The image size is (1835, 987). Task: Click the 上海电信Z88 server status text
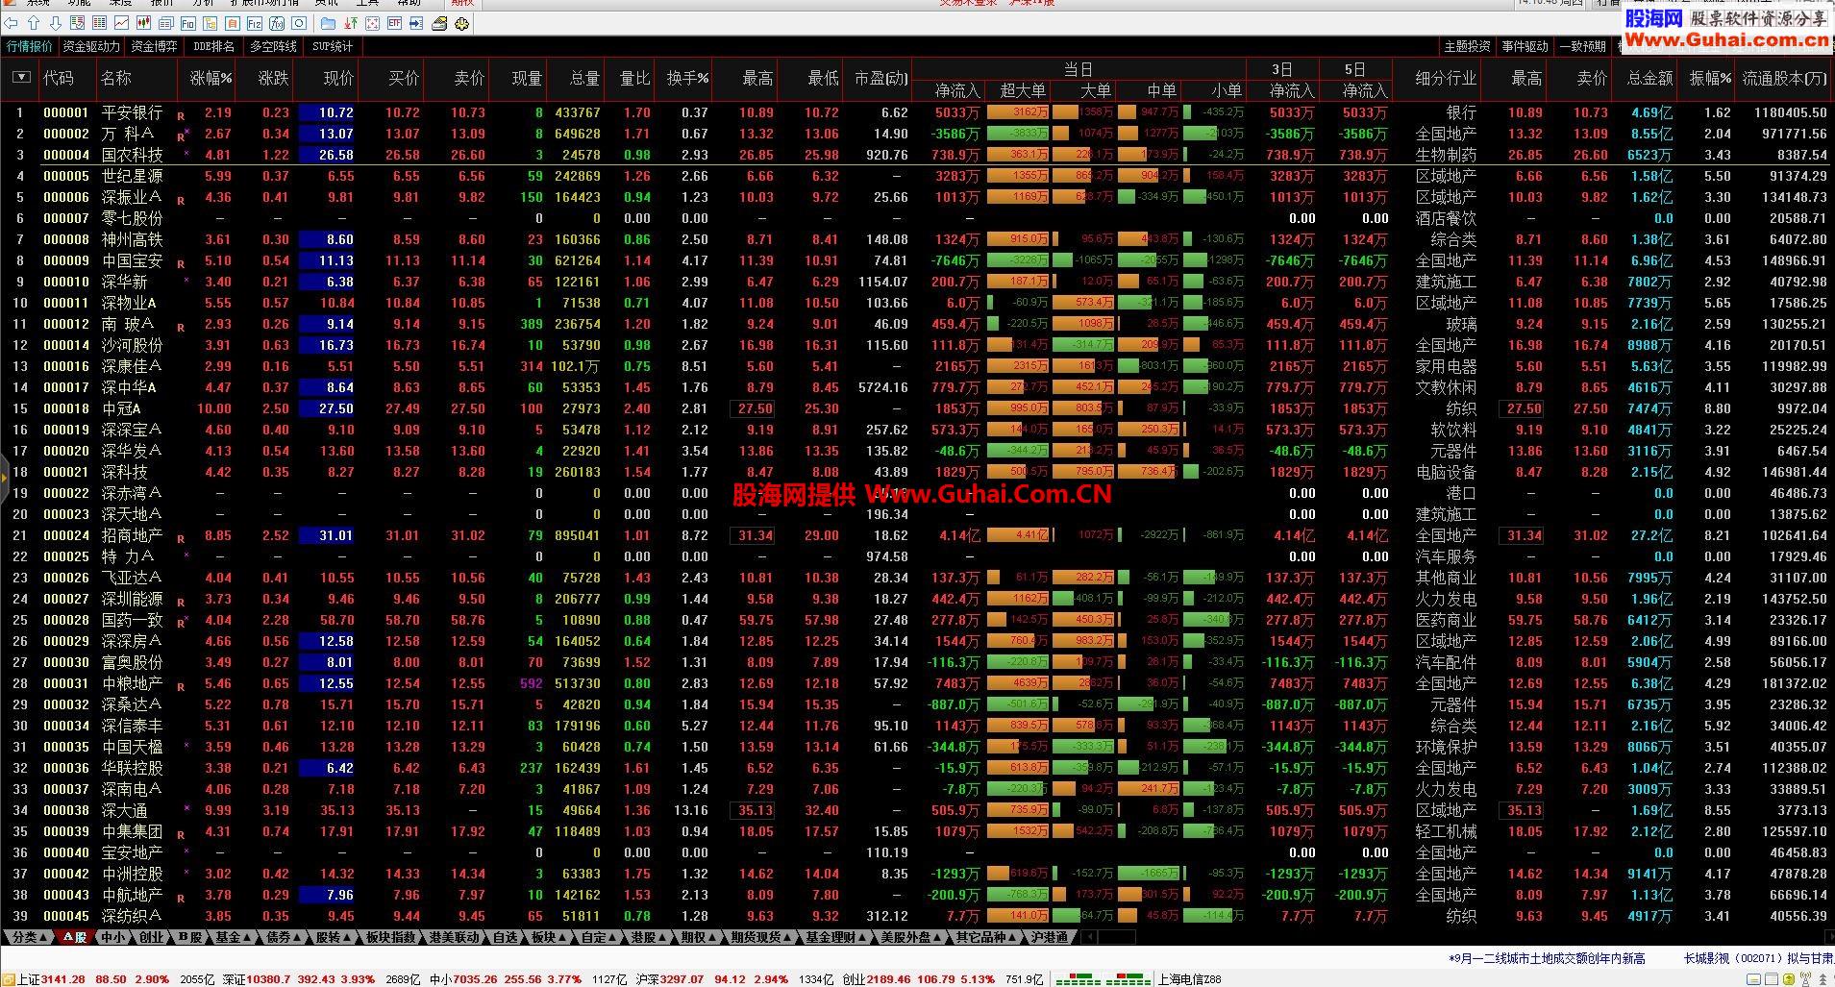click(1190, 979)
